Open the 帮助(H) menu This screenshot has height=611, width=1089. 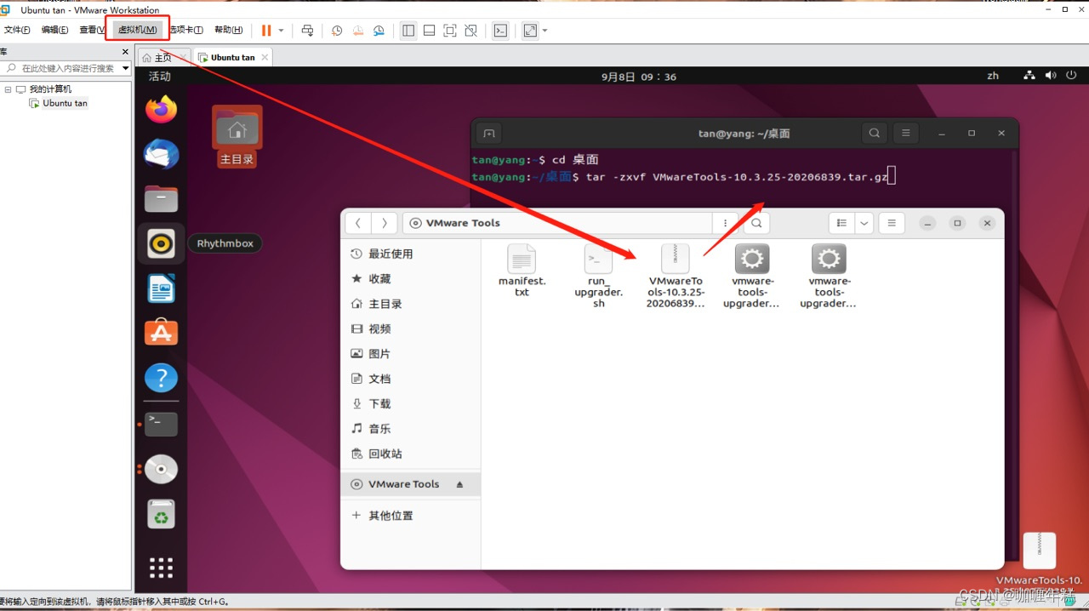pos(228,30)
